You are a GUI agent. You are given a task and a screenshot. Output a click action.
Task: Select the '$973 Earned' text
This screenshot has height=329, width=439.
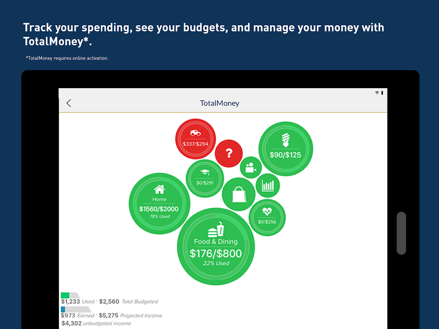(x=77, y=315)
